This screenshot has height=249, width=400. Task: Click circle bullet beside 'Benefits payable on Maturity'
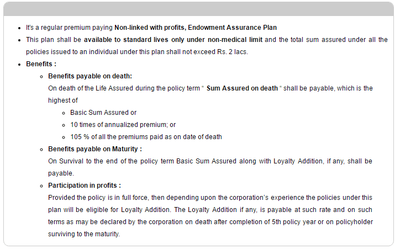(x=41, y=150)
